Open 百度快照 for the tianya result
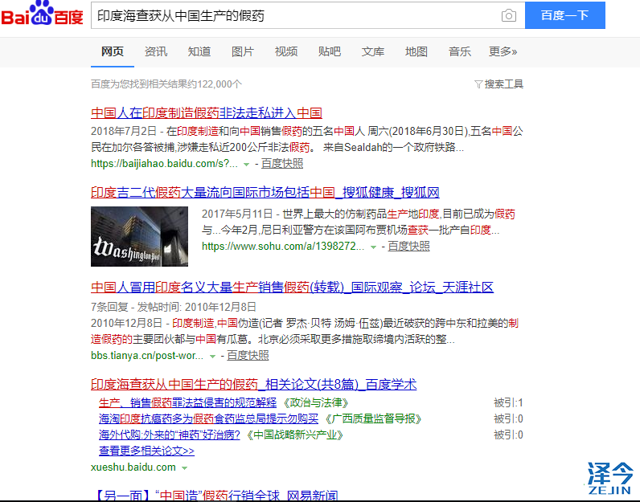This screenshot has height=502, width=640. click(248, 355)
